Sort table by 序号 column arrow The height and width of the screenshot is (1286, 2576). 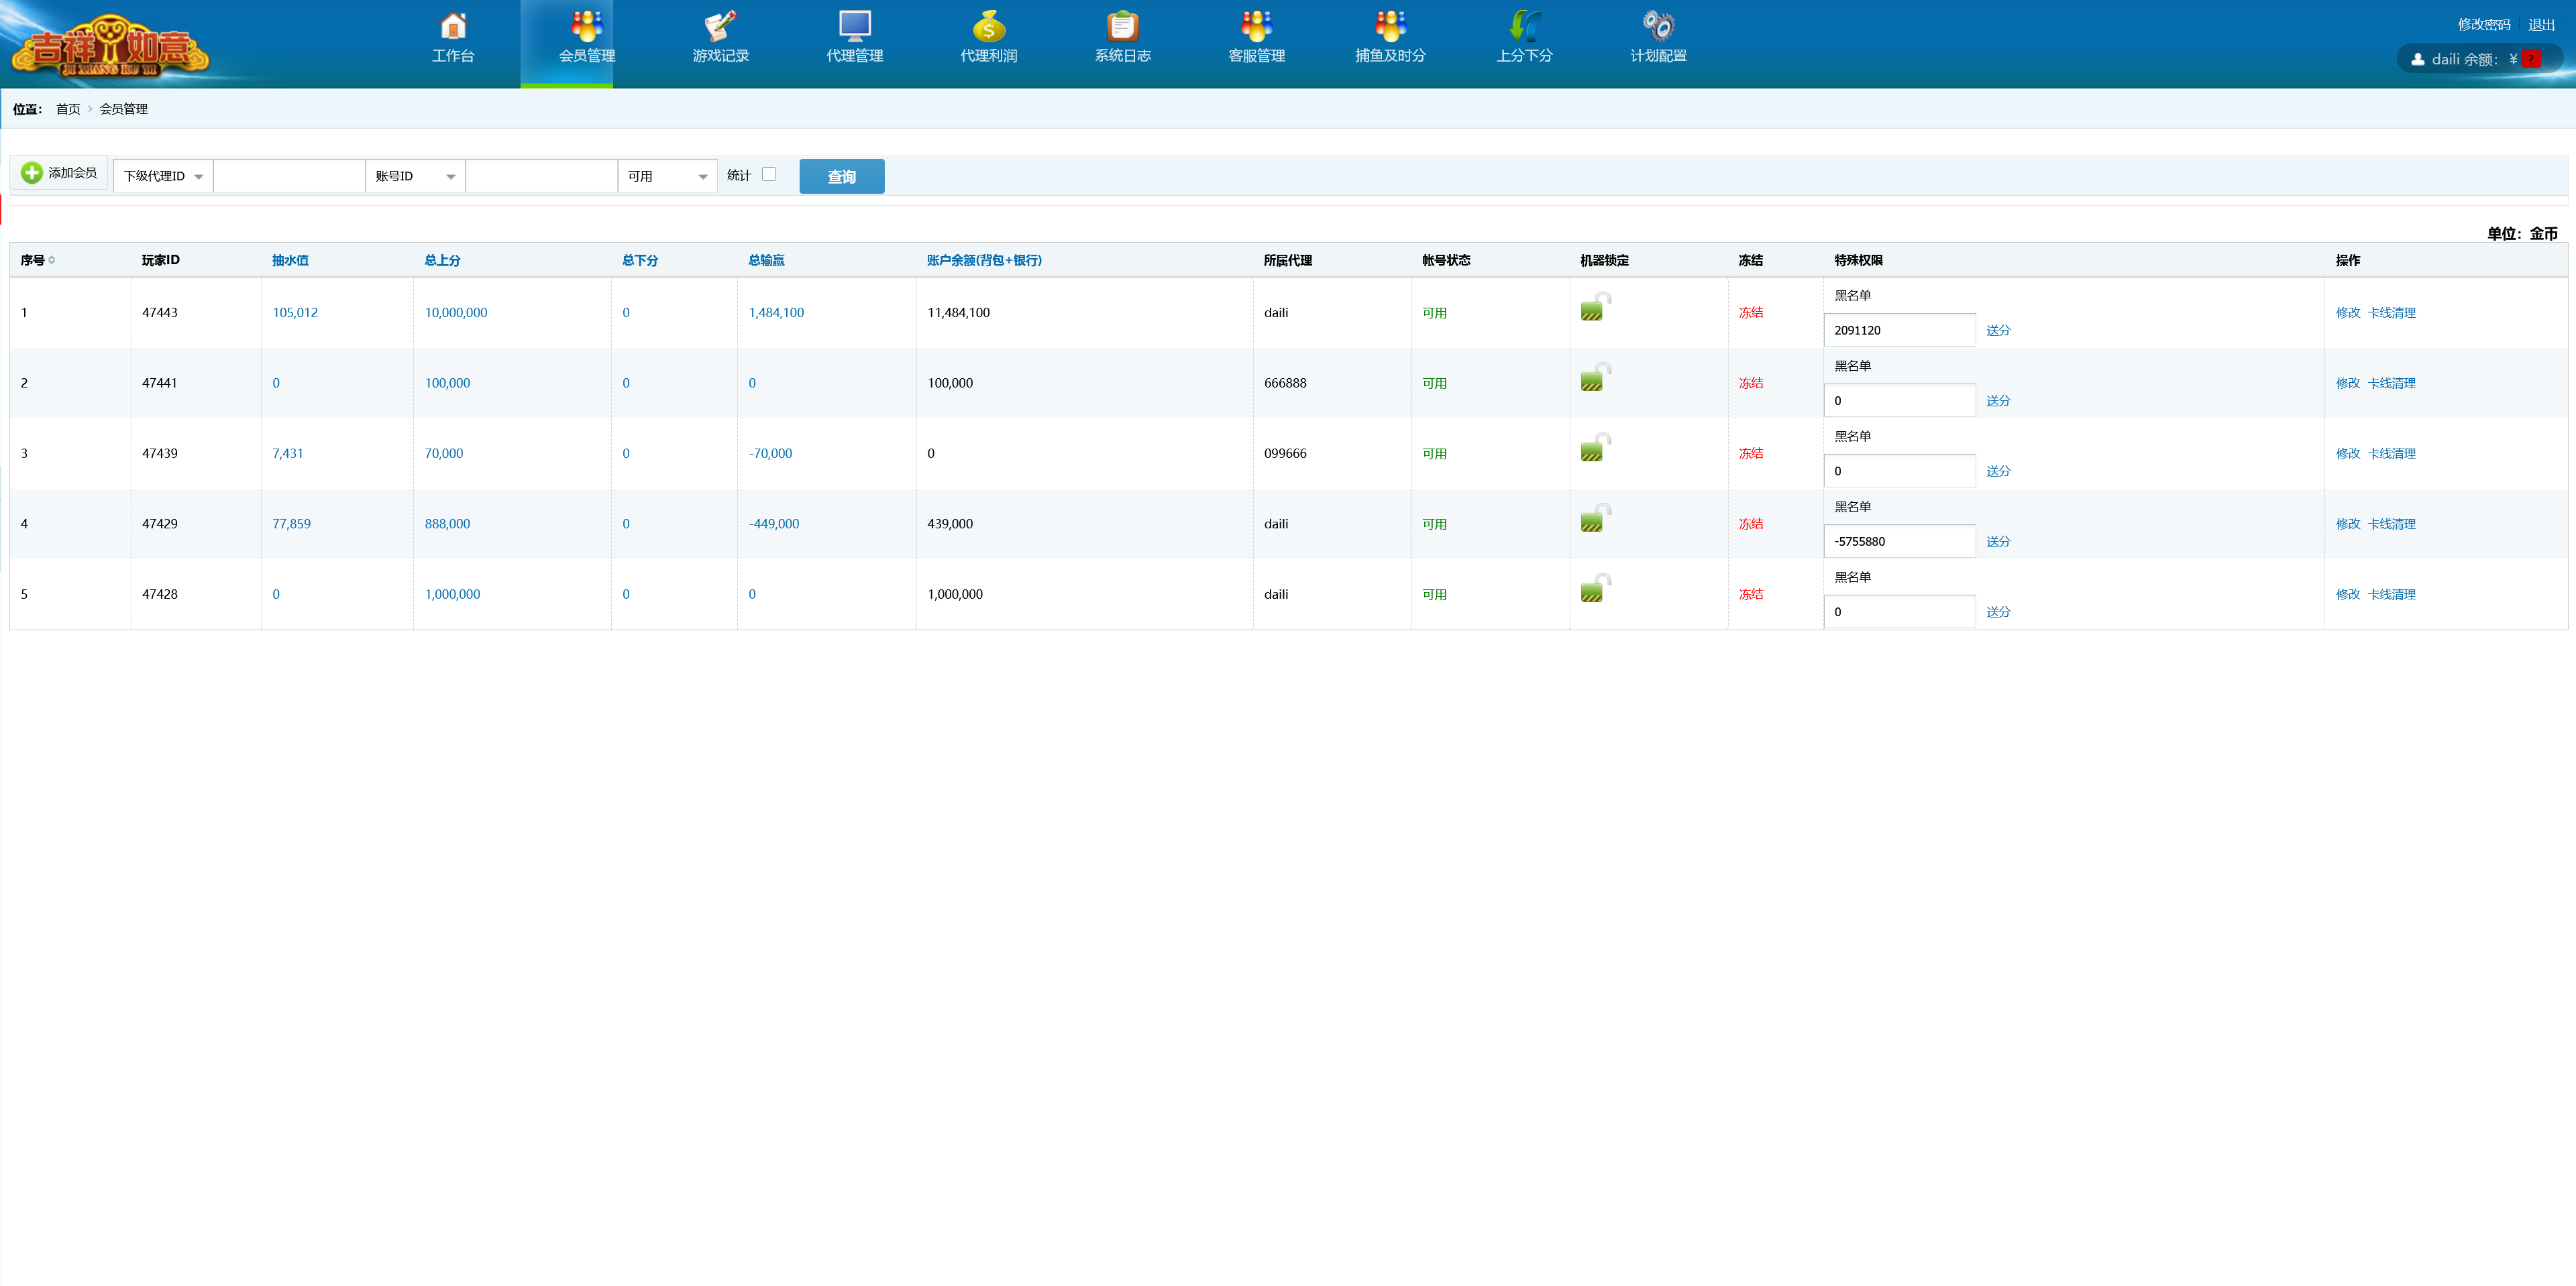tap(52, 259)
